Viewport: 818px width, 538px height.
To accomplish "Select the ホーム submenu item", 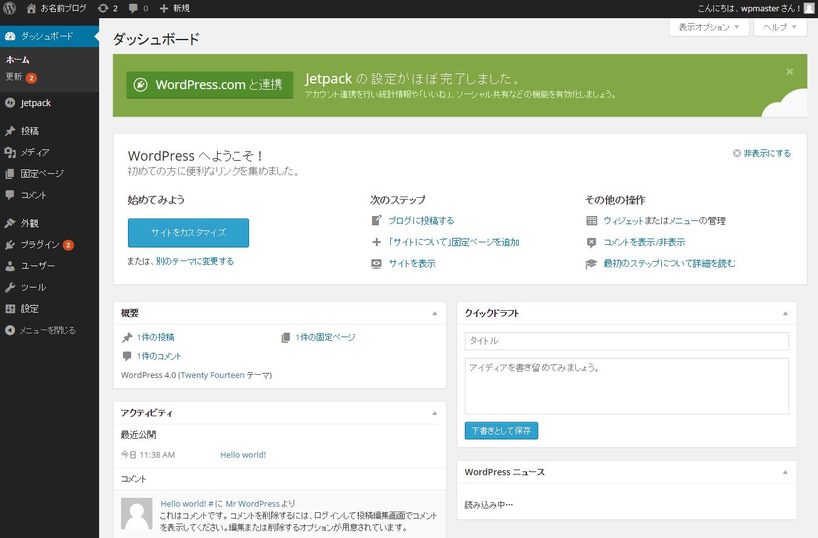I will click(18, 60).
